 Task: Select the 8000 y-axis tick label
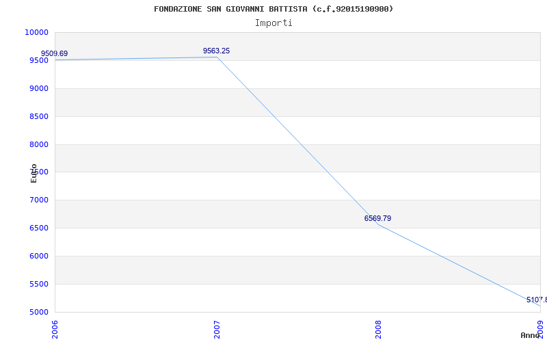[38, 144]
